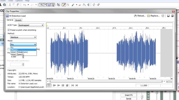
Task: Click the 9.1 beat ruler marker
Action: coord(81,28)
